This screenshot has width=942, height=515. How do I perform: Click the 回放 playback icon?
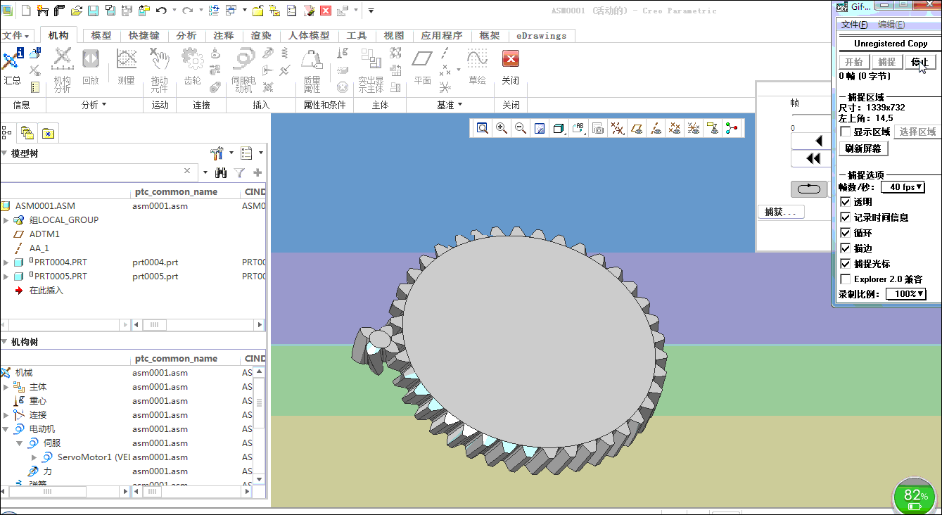pos(91,68)
